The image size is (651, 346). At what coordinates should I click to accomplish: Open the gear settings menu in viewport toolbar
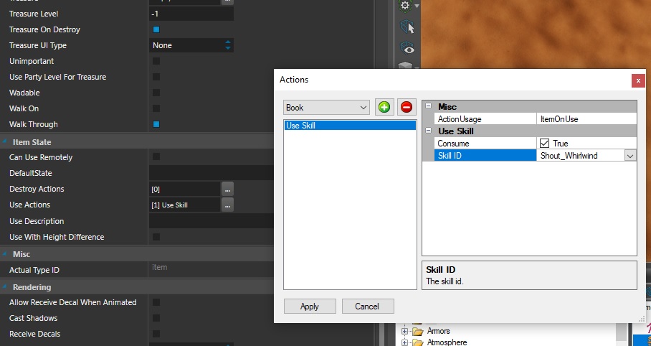pyautogui.click(x=405, y=6)
